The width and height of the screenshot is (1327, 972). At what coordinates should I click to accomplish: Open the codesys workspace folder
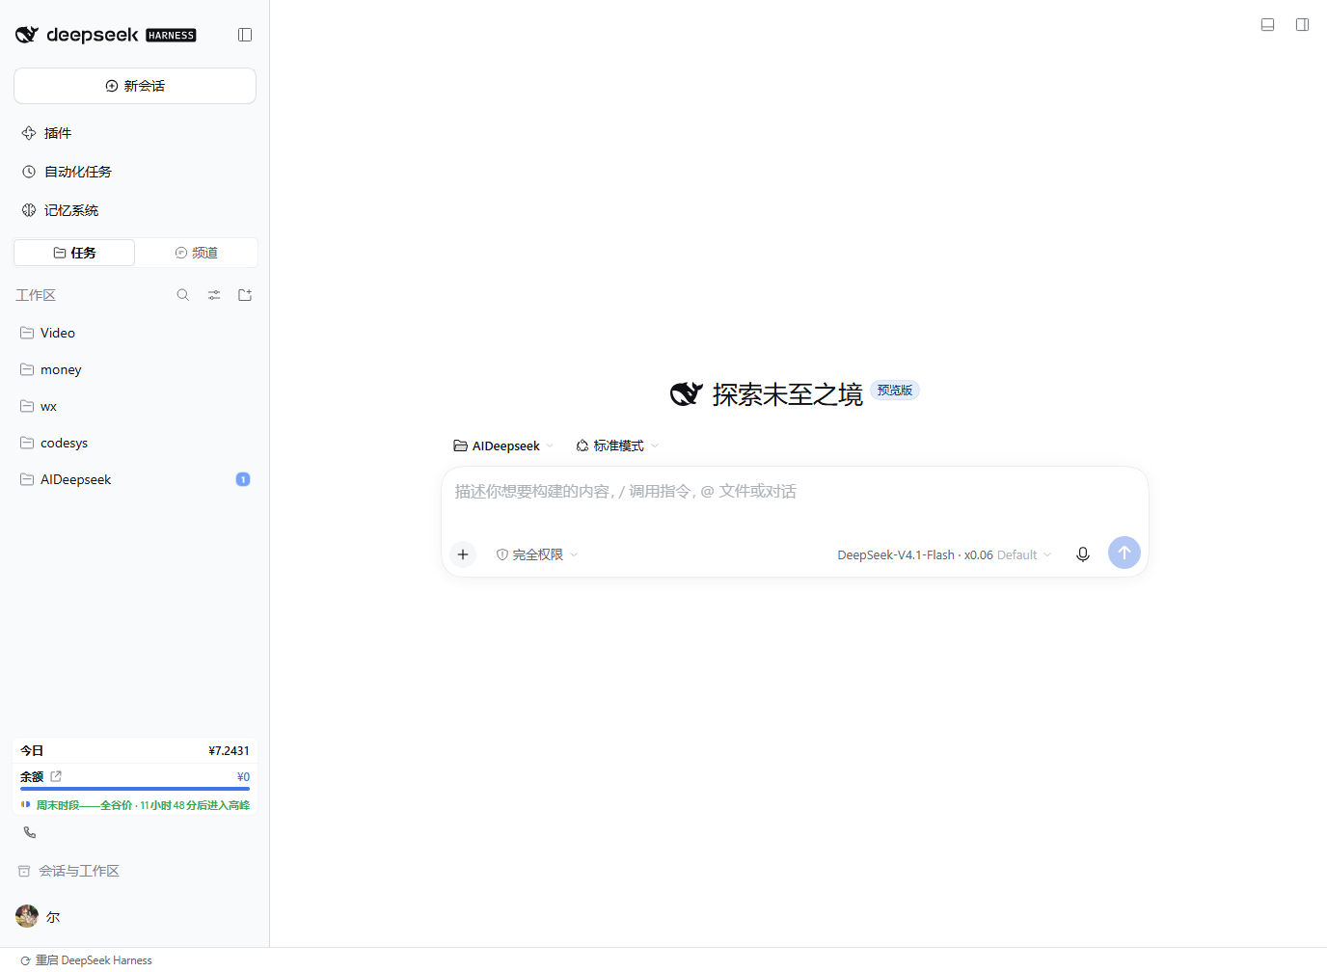tap(135, 443)
